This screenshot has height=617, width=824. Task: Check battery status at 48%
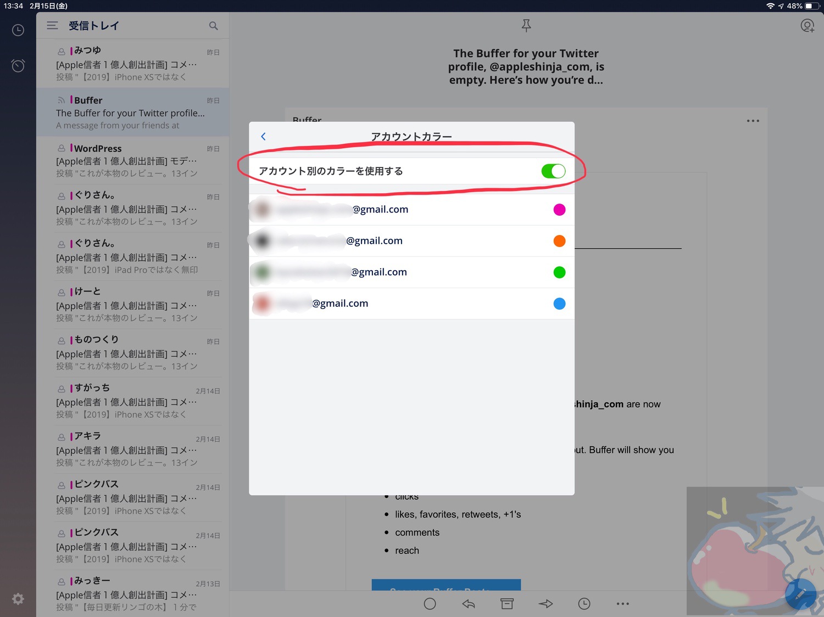tap(804, 6)
